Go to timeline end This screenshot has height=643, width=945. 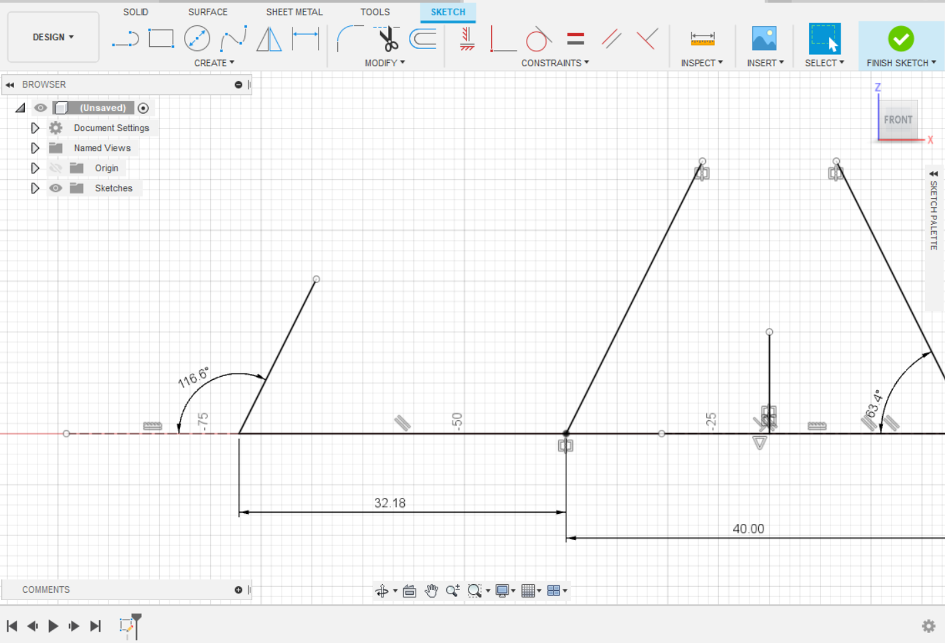coord(95,626)
